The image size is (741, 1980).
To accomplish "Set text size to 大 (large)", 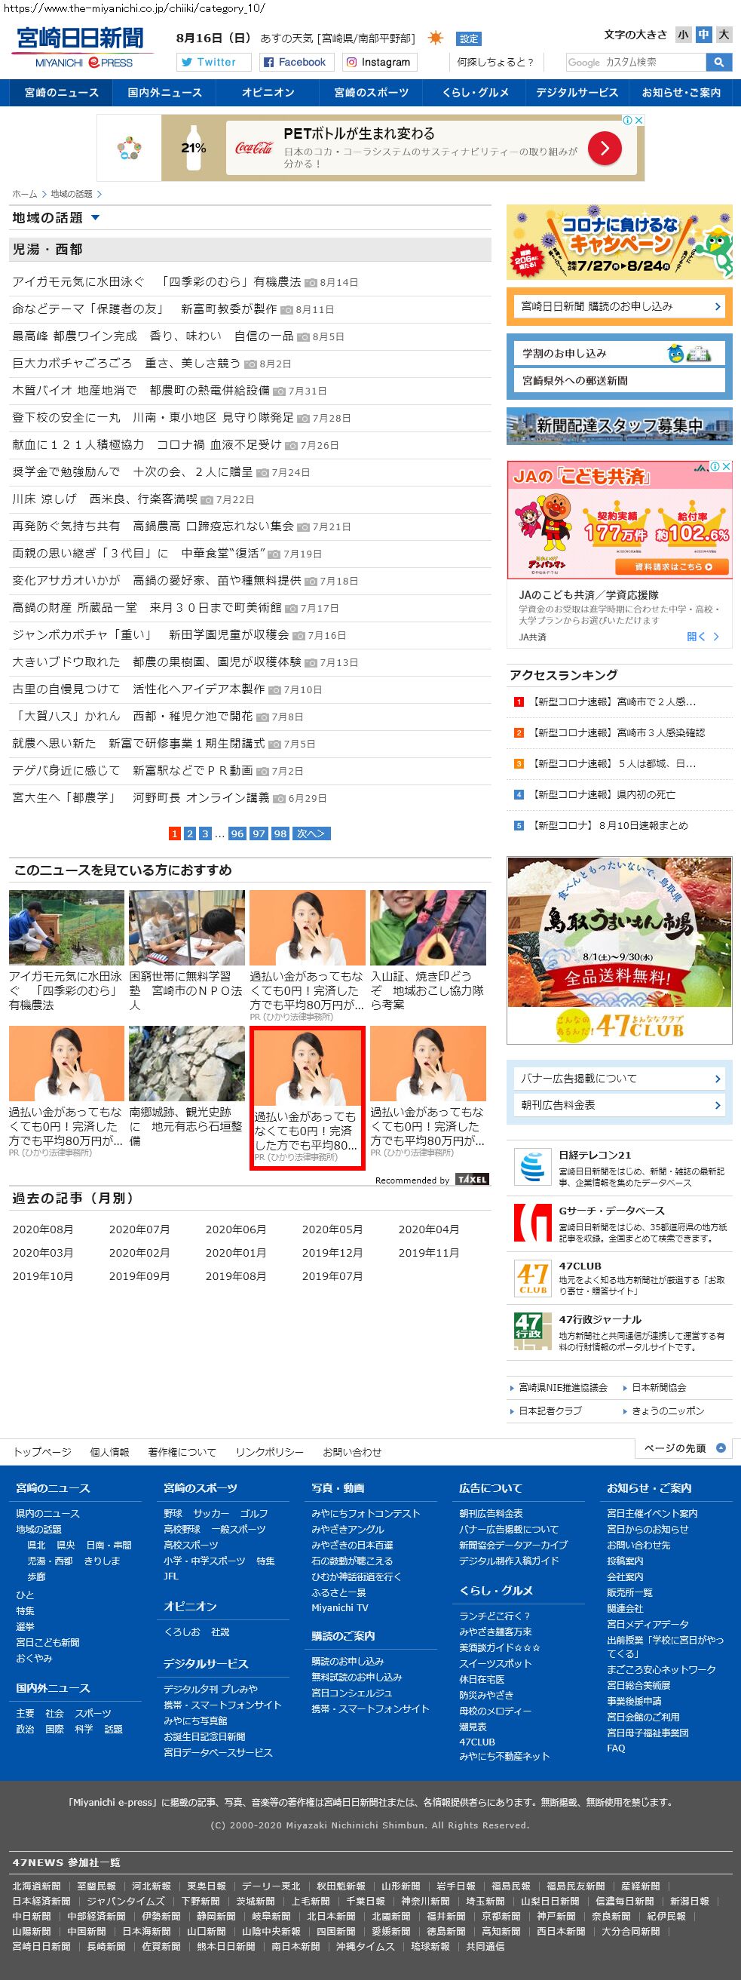I will pos(724,35).
